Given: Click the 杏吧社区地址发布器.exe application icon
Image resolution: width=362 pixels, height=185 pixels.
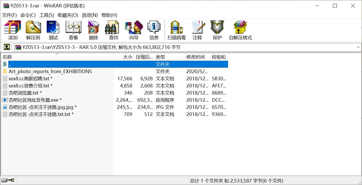Looking at the screenshot, I should pyautogui.click(x=5, y=100).
